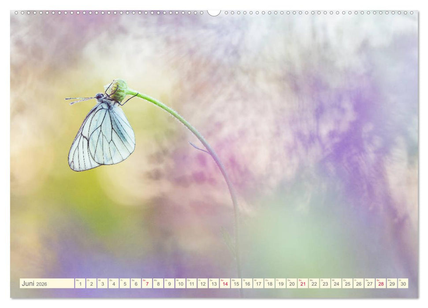Viewport: 428px width, 308px height.
Task: Select the red-marked date 21
Action: click(302, 283)
